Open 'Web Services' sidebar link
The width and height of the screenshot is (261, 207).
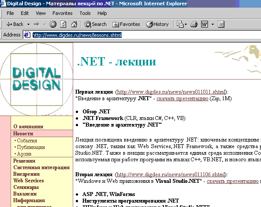(29, 181)
